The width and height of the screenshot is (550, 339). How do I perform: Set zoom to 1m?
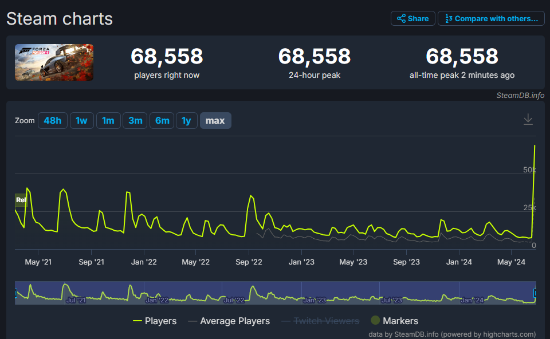pos(108,121)
